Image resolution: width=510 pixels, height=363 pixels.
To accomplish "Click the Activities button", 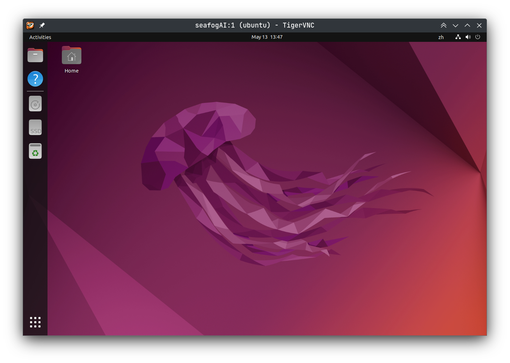I will 40,37.
